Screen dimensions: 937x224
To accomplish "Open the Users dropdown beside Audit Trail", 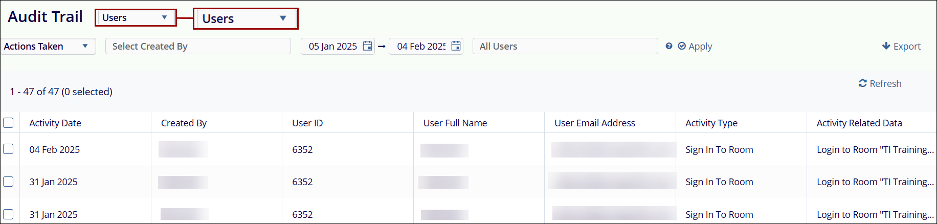I will [136, 18].
